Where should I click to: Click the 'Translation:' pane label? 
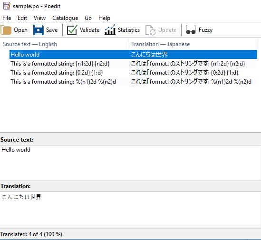pyautogui.click(x=16, y=186)
